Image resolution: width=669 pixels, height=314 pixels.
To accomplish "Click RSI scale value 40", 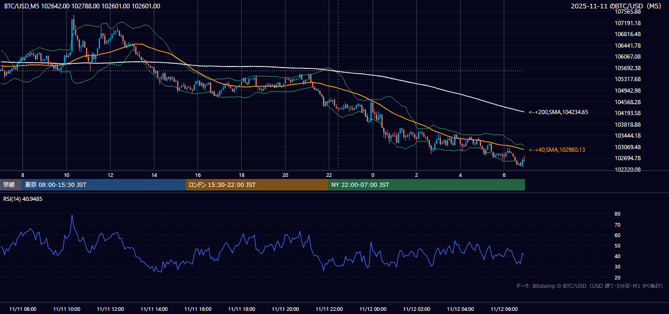I will [x=617, y=256].
